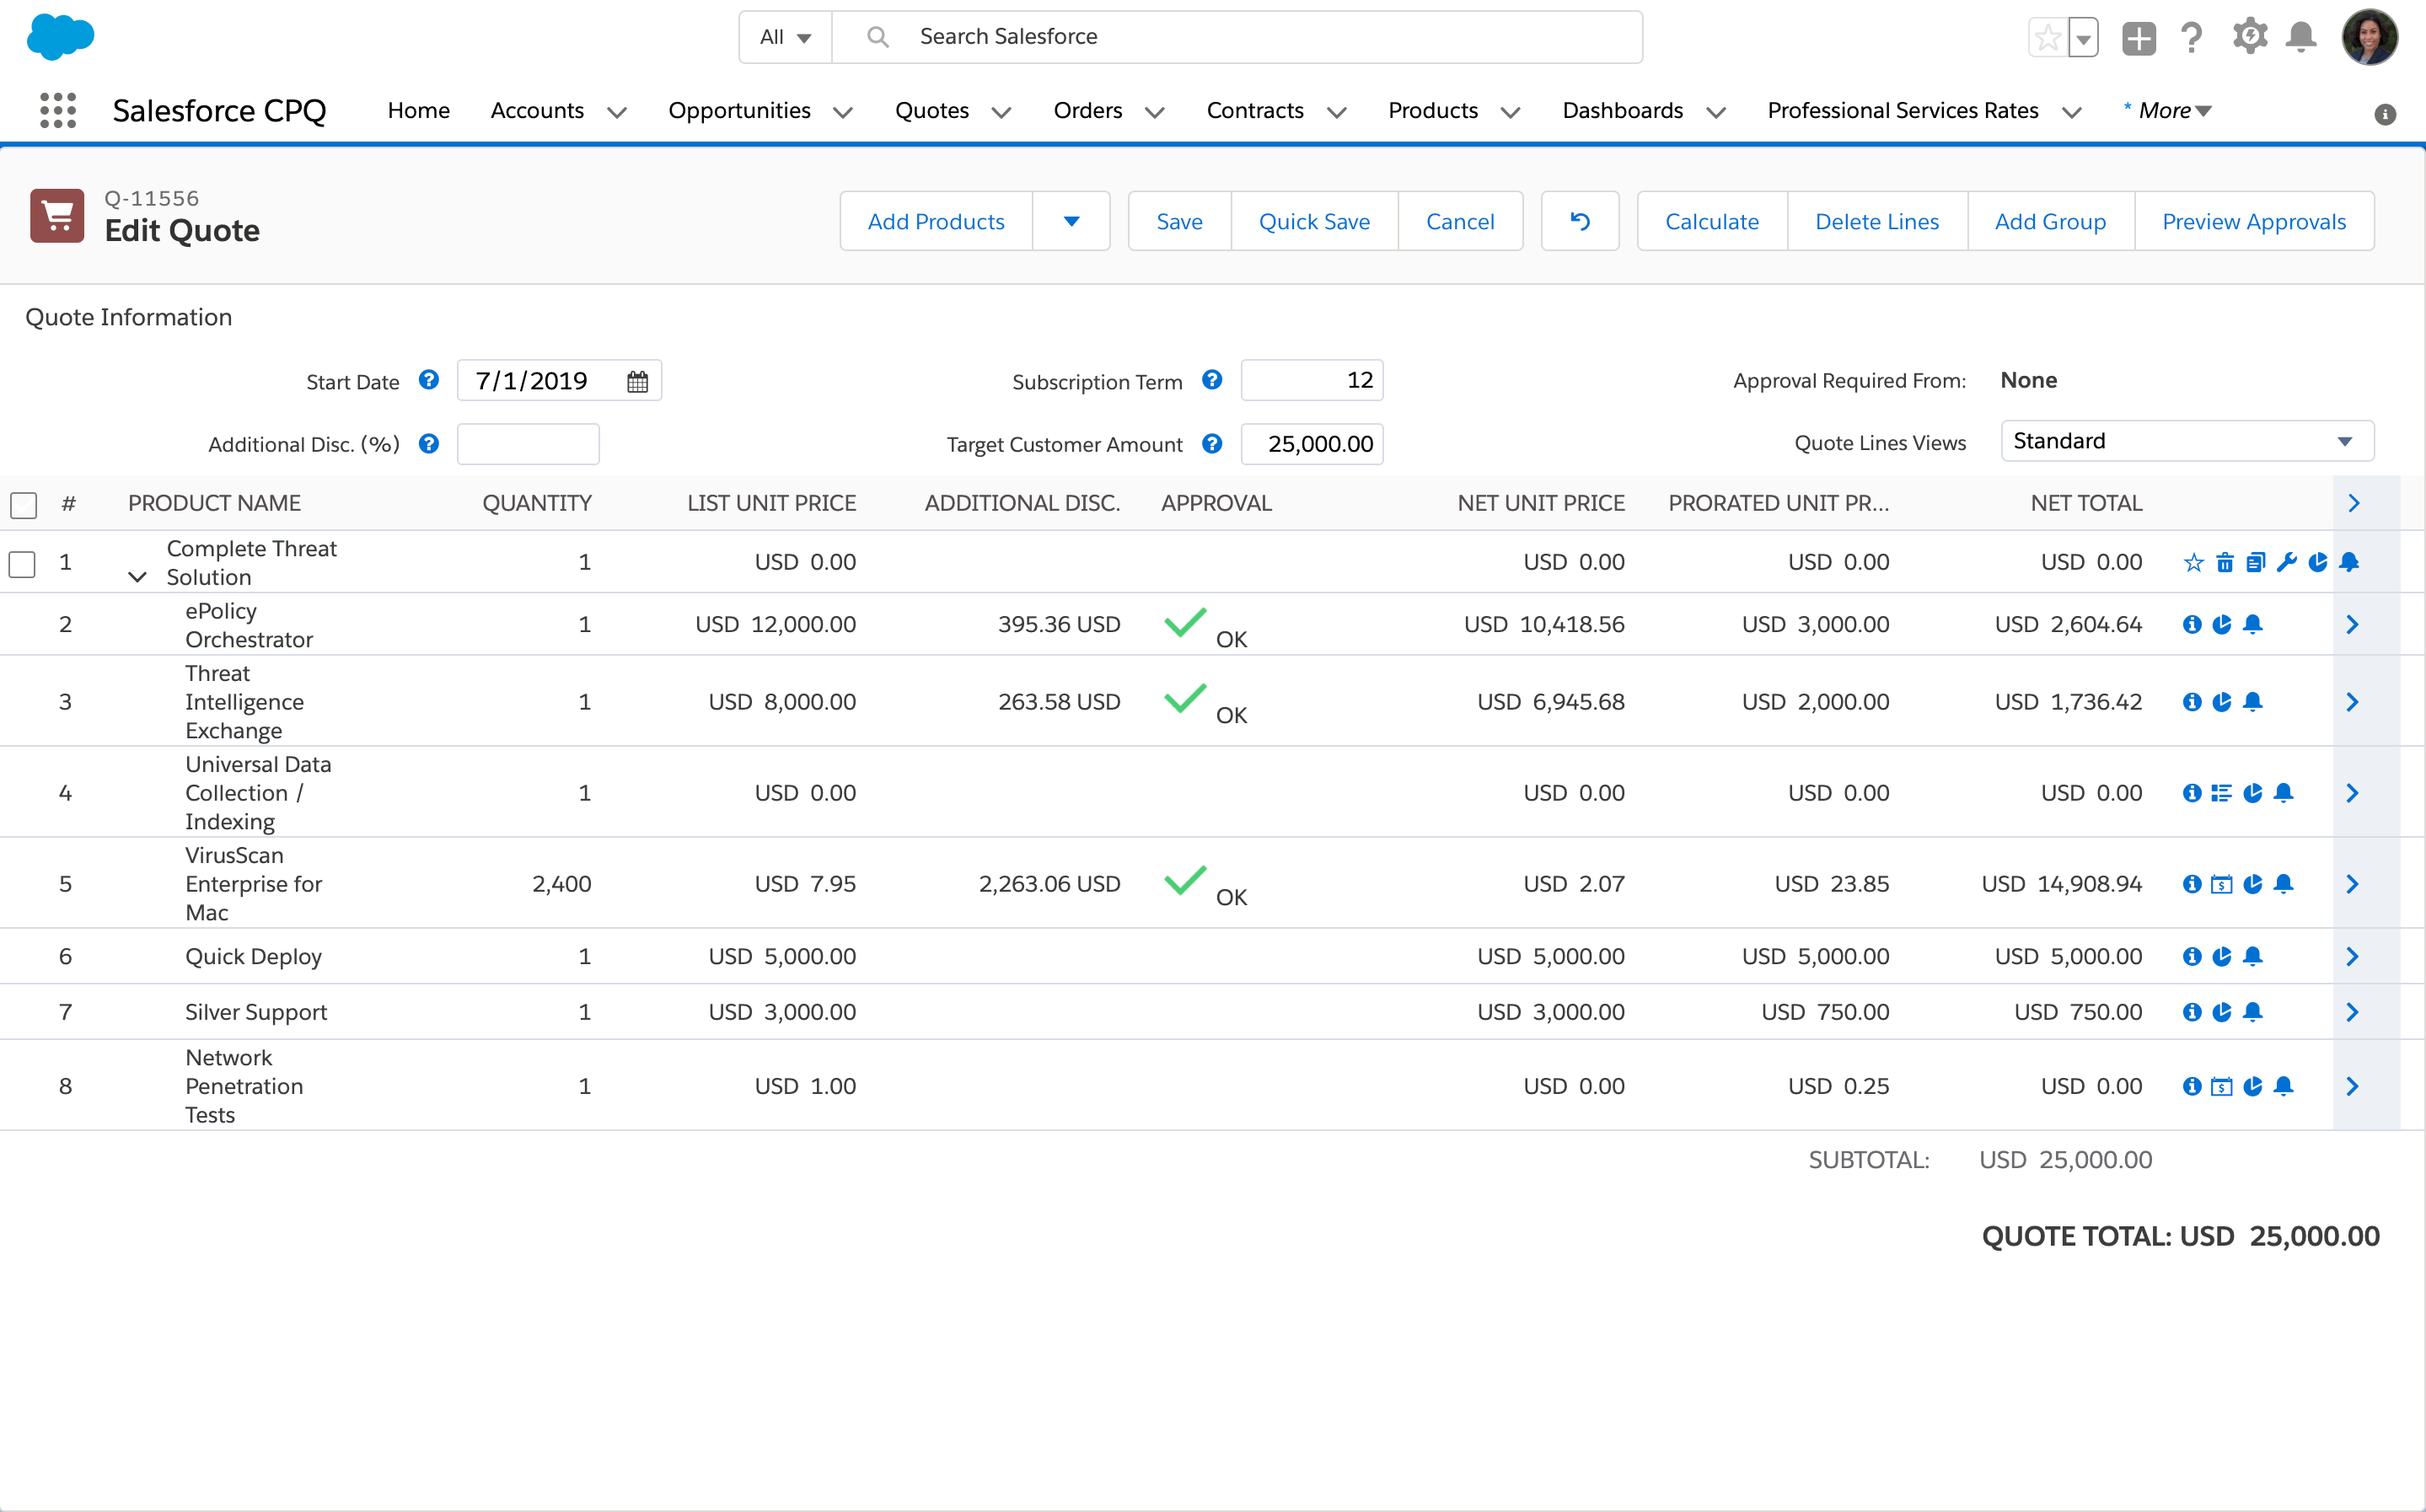Click the undo/revert arrow button
2426x1512 pixels.
(1580, 219)
